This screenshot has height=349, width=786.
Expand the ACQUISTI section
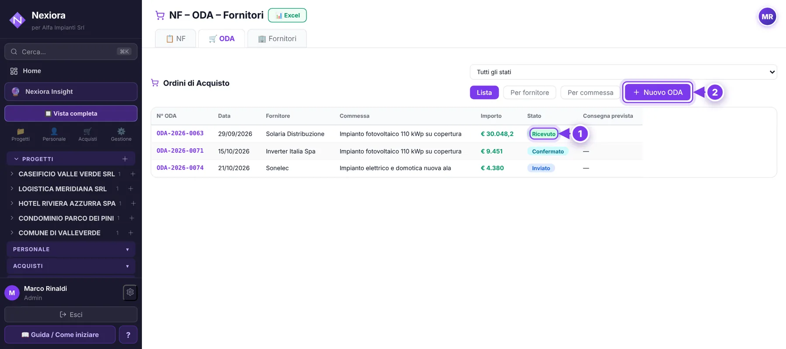(71, 266)
